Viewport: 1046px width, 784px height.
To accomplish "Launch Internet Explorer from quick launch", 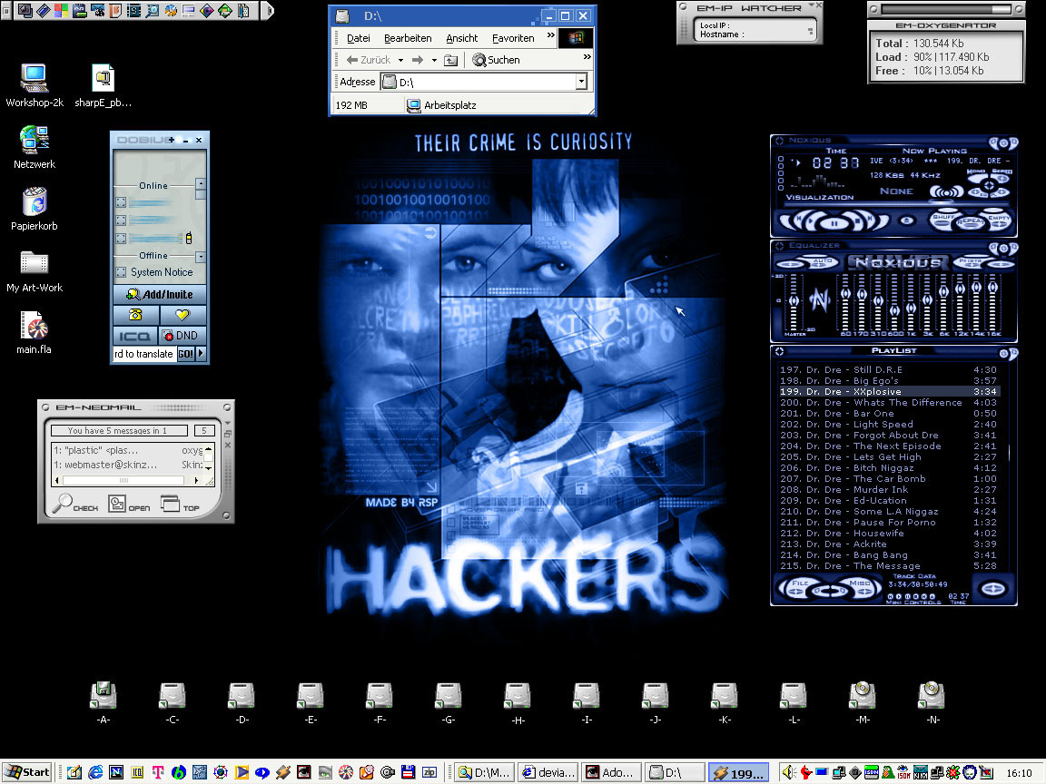I will click(x=95, y=772).
